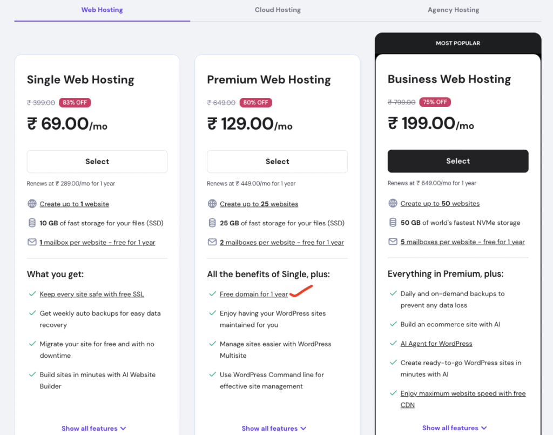Click the envelope icon beside "2 mailboxes per website"

[212, 242]
